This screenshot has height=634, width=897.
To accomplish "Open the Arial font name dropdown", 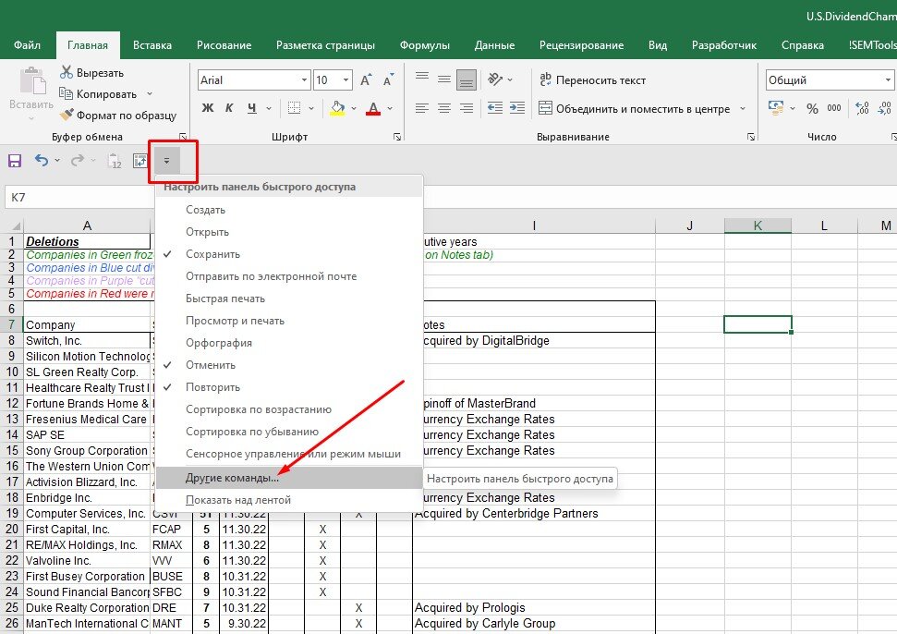I will pos(304,80).
